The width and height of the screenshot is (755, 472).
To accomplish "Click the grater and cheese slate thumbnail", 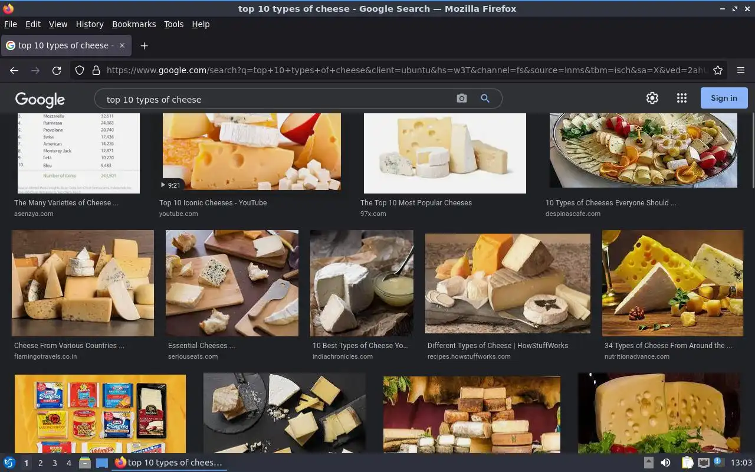I will pos(284,413).
